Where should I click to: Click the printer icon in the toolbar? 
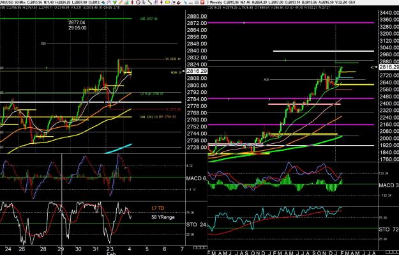tap(109, 3)
